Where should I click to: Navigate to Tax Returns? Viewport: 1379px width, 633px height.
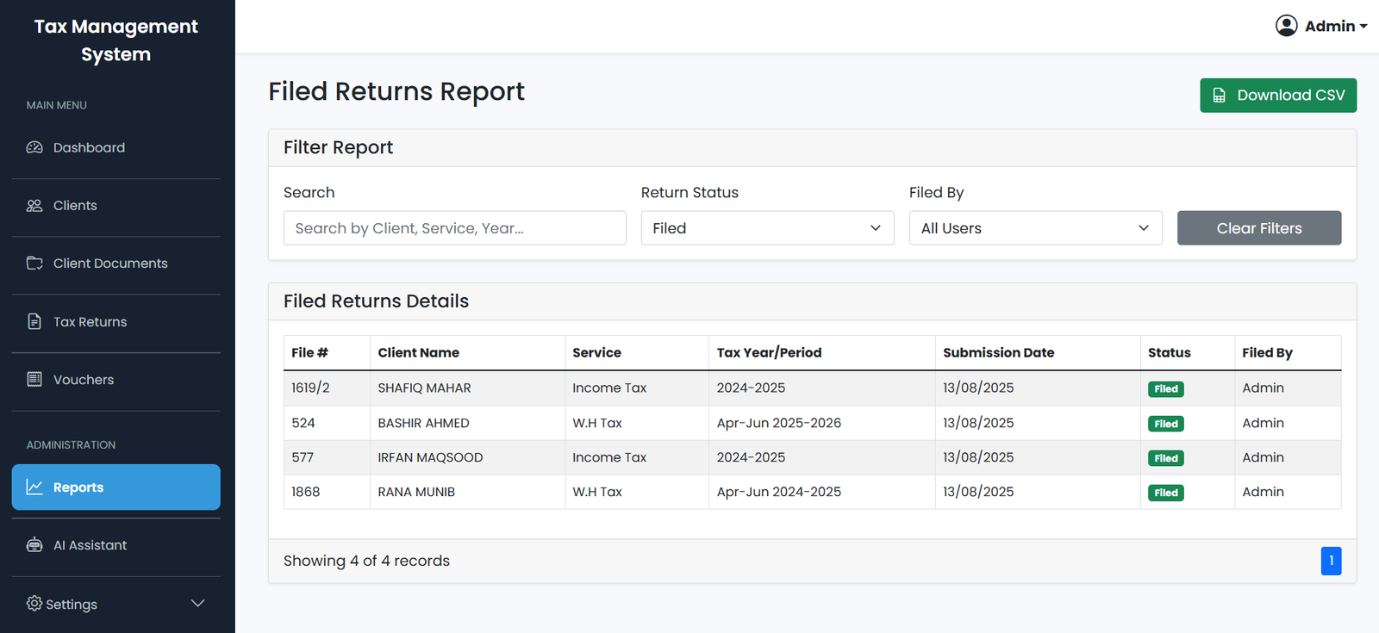coord(115,321)
